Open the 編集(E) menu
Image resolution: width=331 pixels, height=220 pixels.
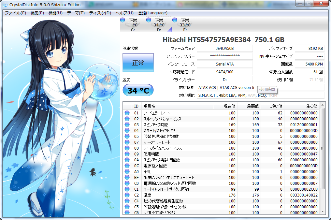[37, 13]
